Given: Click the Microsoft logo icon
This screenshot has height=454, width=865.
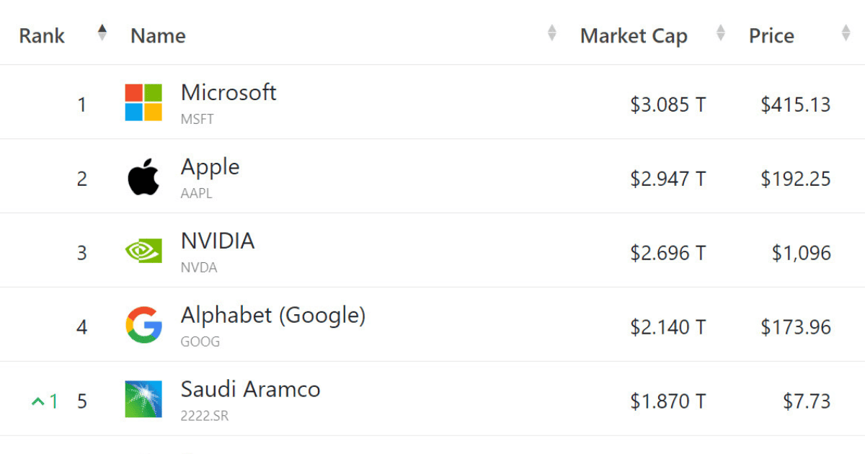Looking at the screenshot, I should 143,102.
